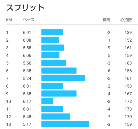Image resolution: width=138 pixels, height=129 pixels.
Task: Select elevation value -9 in row 3
Action: tap(108, 48)
